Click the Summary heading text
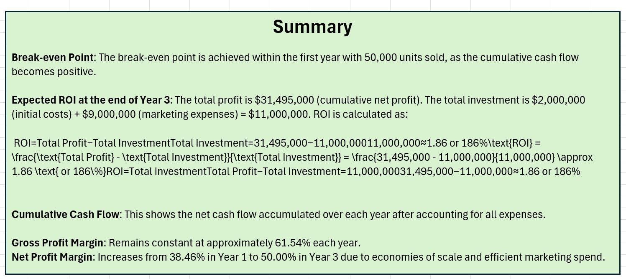626x279 pixels. [312, 27]
